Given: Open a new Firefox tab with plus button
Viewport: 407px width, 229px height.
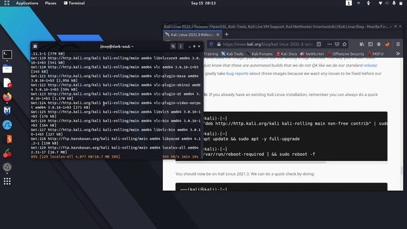Looking at the screenshot, I should click(x=226, y=34).
